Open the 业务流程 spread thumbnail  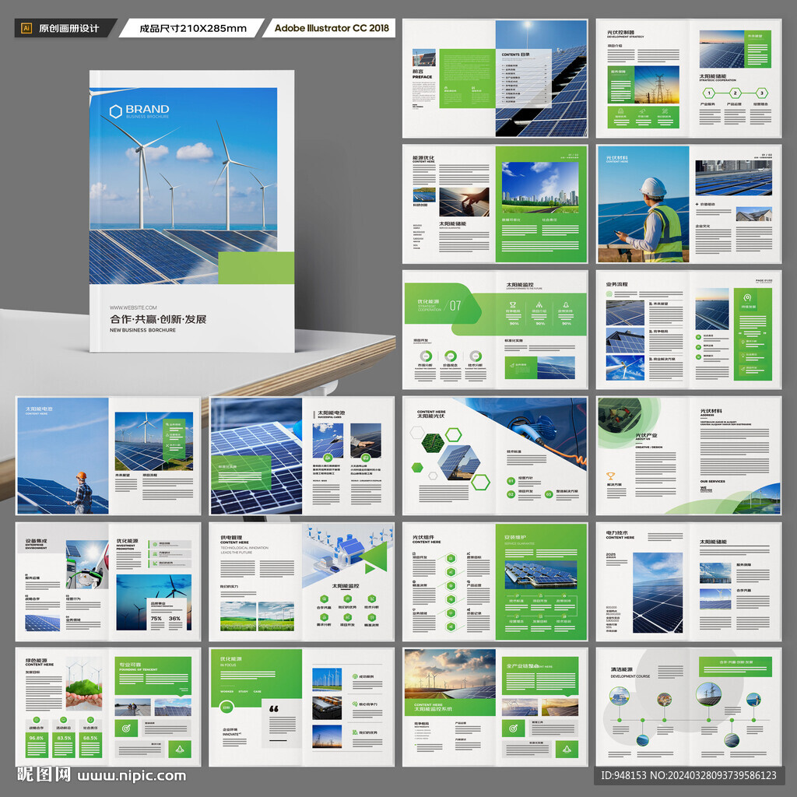point(689,329)
